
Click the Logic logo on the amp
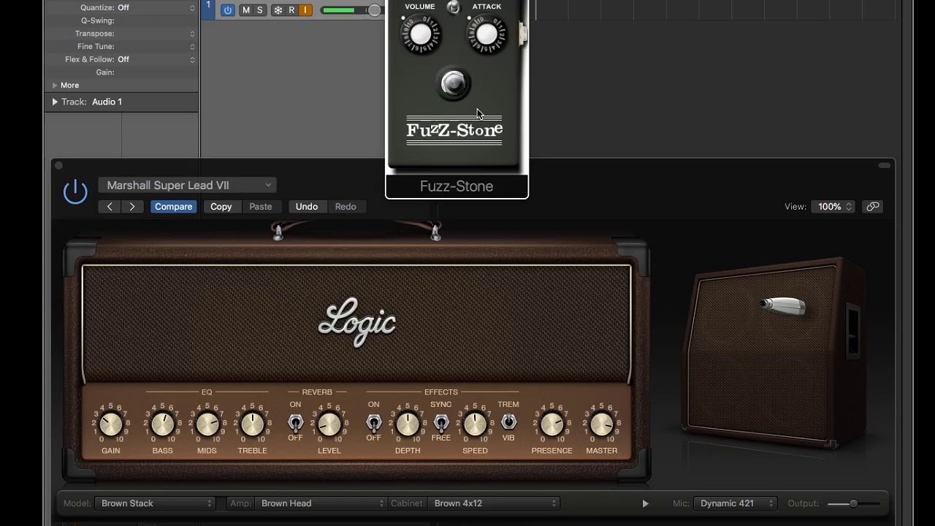(357, 322)
